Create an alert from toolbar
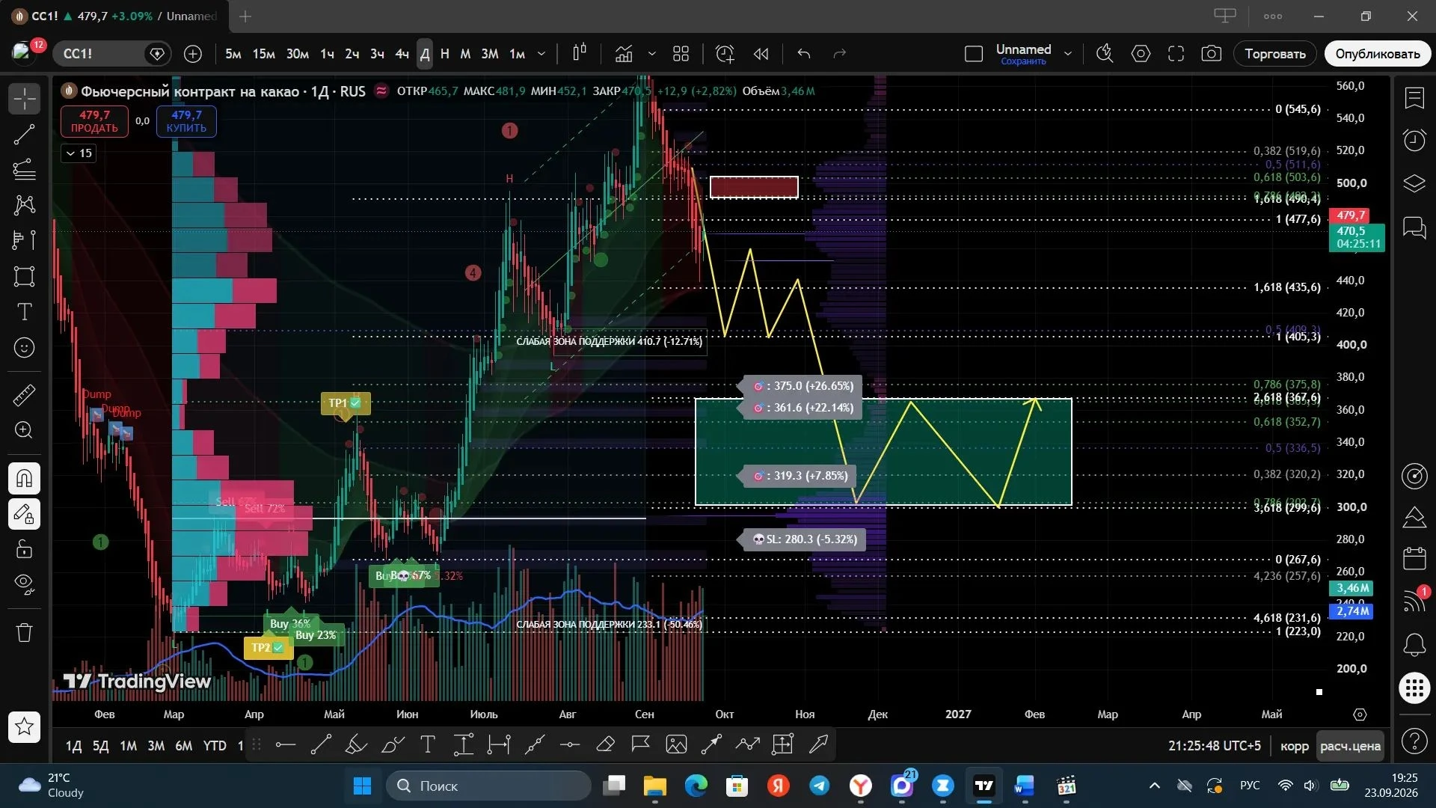The height and width of the screenshot is (808, 1436). pos(725,54)
